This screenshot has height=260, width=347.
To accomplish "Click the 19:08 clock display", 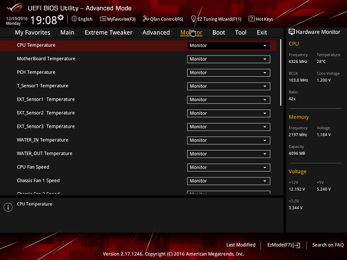I will point(43,20).
